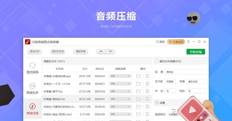Switch to the 格式转换 tab label
Viewport: 232px width, 121px height.
[32, 72]
